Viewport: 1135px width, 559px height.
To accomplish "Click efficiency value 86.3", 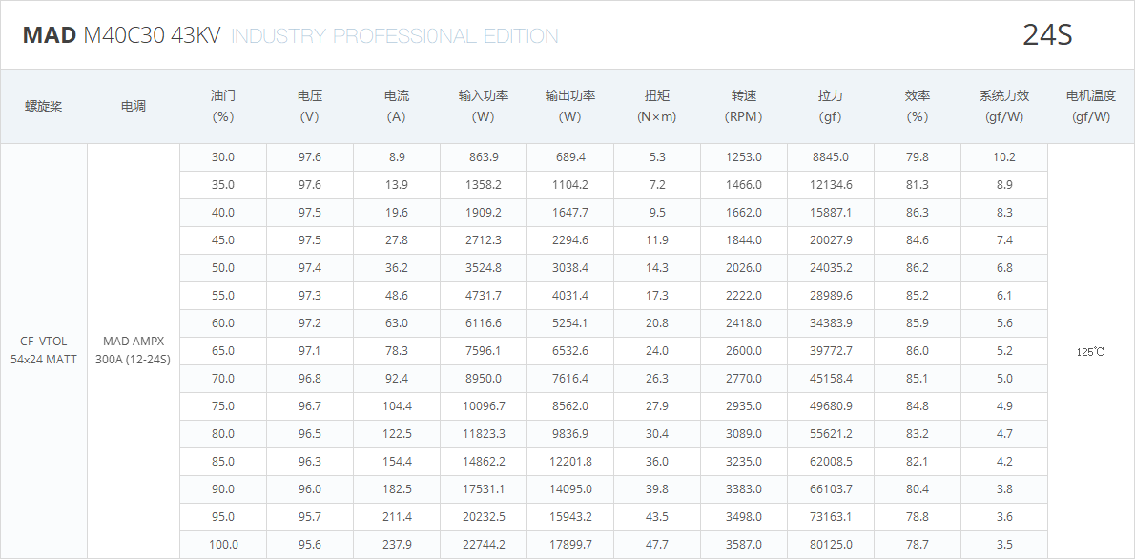I will 918,212.
